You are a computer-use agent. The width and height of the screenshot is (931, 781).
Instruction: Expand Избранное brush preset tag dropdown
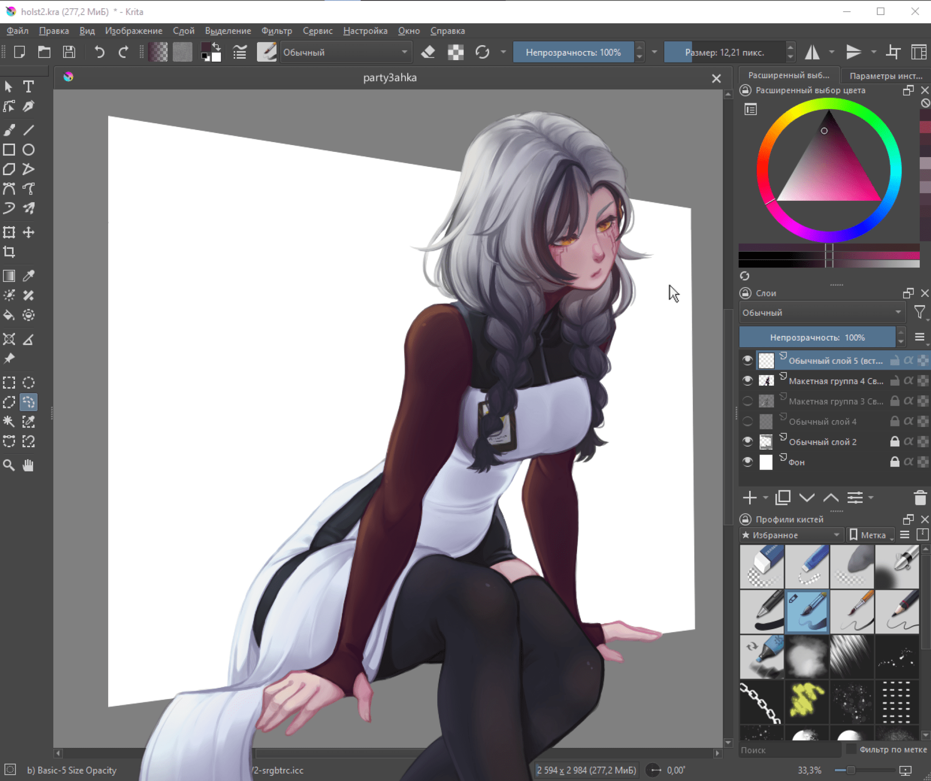pyautogui.click(x=791, y=535)
